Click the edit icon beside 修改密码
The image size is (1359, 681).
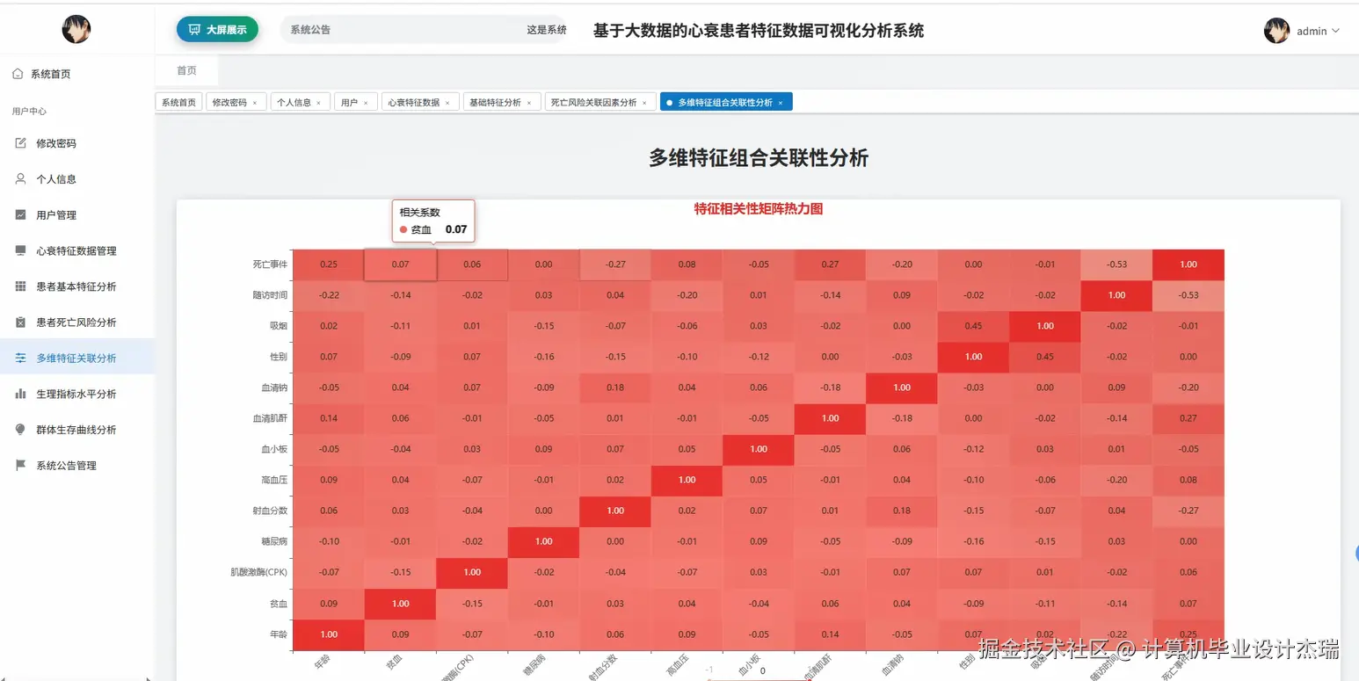pos(21,143)
